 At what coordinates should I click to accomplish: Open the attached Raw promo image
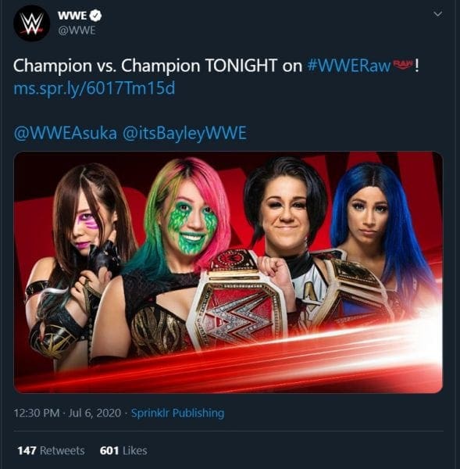click(x=228, y=273)
